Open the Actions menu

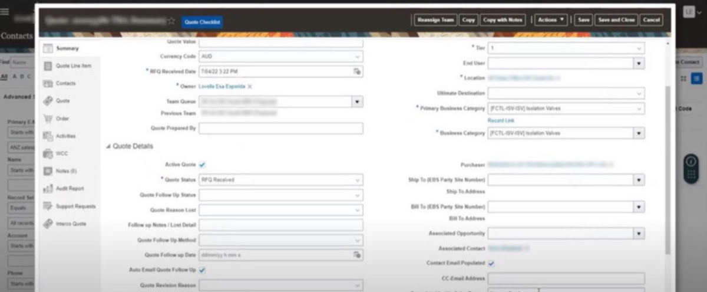(551, 20)
